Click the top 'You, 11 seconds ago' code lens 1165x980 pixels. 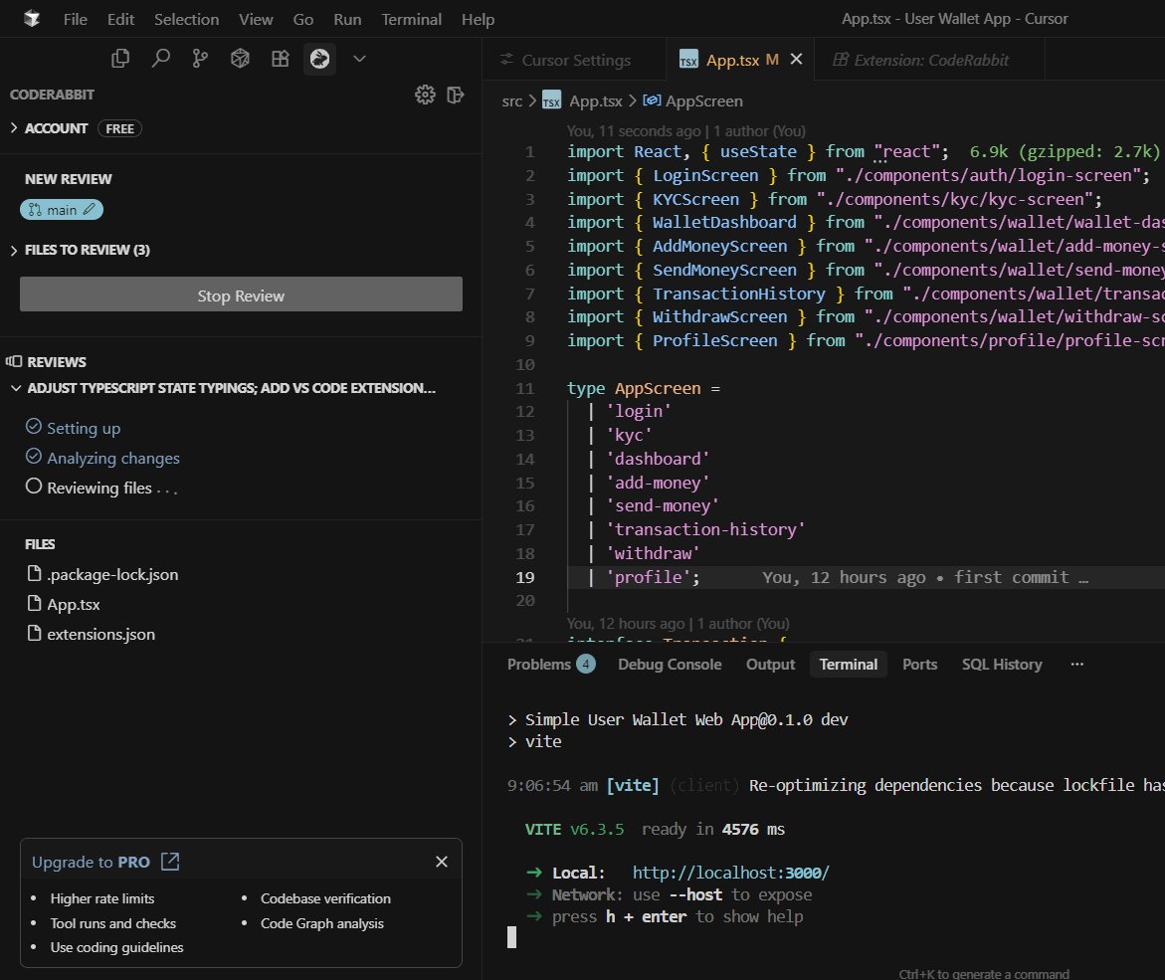[x=685, y=130]
